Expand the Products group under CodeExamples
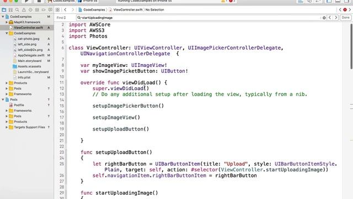 pyautogui.click(x=7, y=83)
